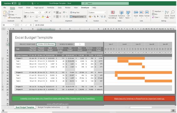Open the font size dropdown
Viewport: 177px width, 113px height.
coord(44,13)
